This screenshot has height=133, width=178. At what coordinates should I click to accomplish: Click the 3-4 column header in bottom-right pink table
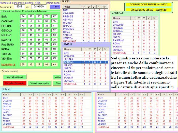164,94
